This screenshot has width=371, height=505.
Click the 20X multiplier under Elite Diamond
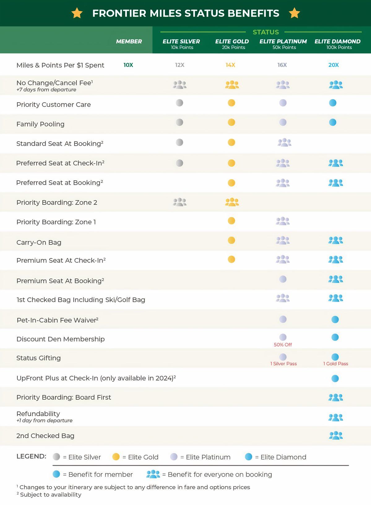334,65
